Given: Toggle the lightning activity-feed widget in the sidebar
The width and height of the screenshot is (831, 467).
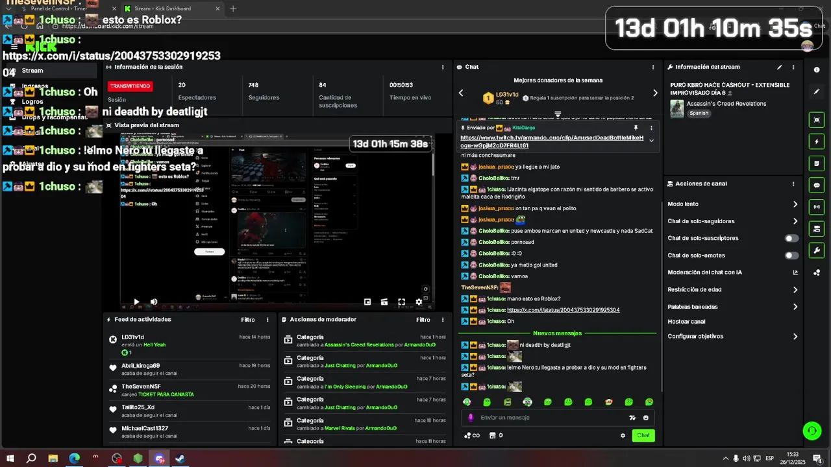Looking at the screenshot, I should [x=817, y=141].
